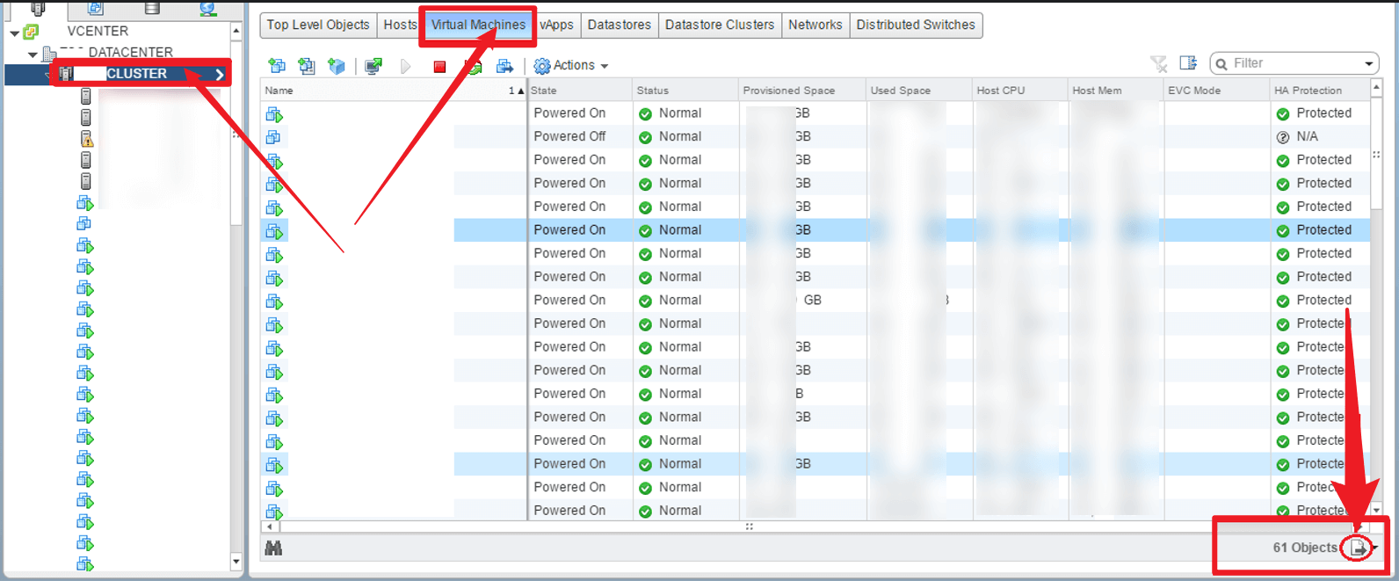
Task: Open the vApps tab
Action: (556, 25)
